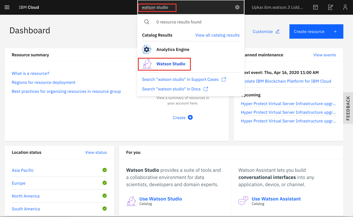Viewport: 353px width, 217px height.
Task: Open third Hyper Protect Virtual Server upcoming link
Action: tap(288, 121)
